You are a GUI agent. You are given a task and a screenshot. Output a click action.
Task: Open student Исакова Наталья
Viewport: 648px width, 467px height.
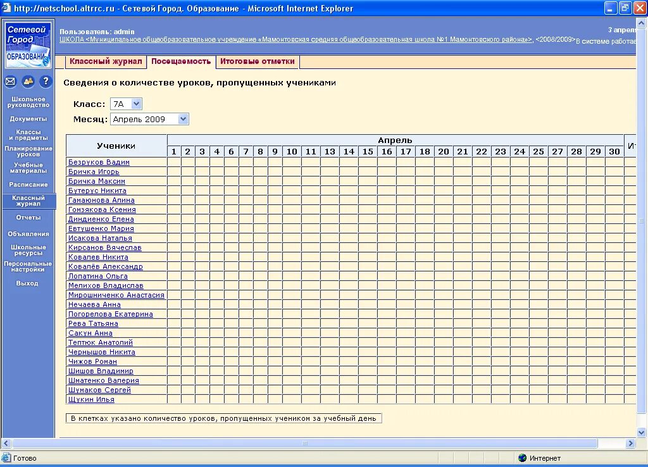click(x=100, y=238)
